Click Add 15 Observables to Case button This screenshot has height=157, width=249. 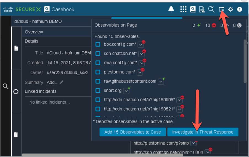tap(133, 132)
